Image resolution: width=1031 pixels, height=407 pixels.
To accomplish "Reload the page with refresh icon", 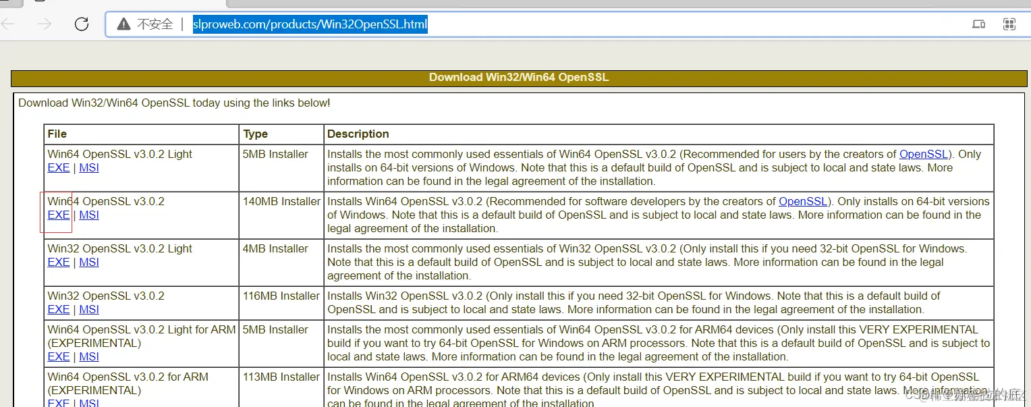I will pyautogui.click(x=82, y=24).
